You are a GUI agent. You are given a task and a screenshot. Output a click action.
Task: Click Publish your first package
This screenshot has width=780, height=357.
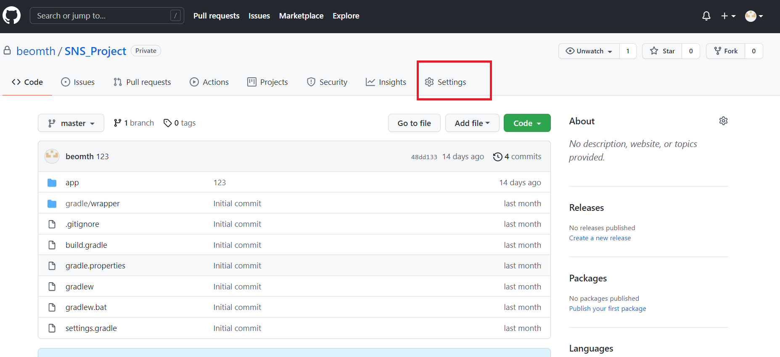click(608, 308)
